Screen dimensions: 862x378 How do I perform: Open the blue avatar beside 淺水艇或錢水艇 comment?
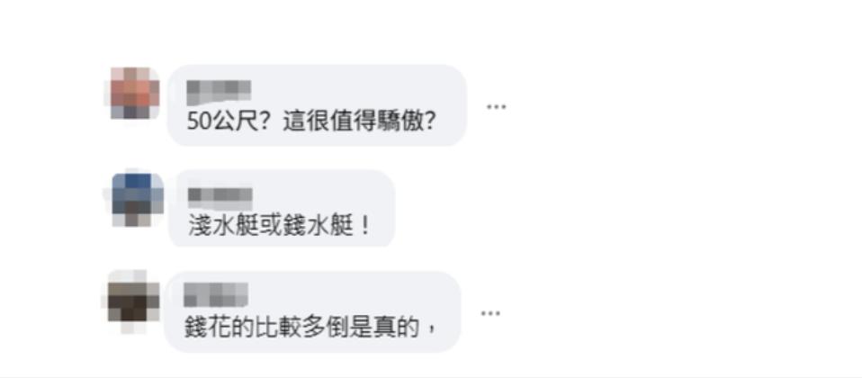pos(138,200)
